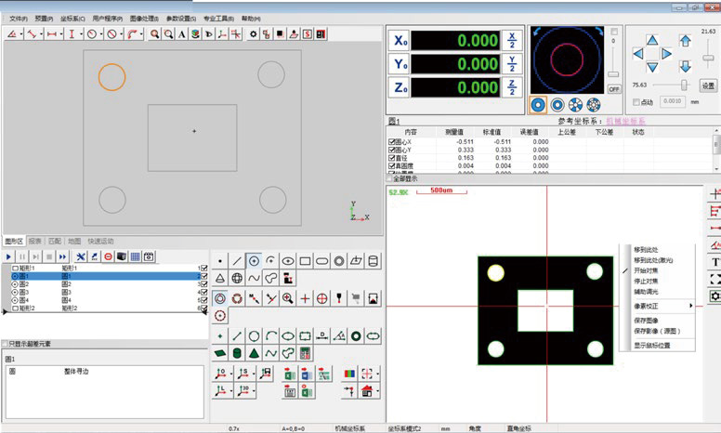Select the four-segment ring light mode icon
721x433 pixels.
coord(576,105)
